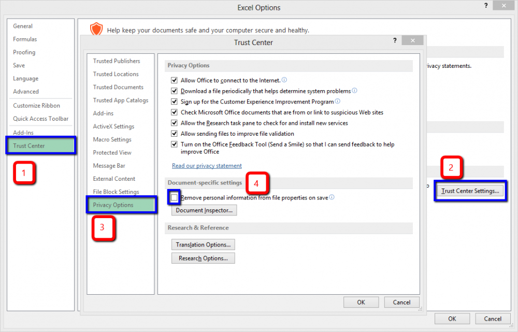Select Trust Center in Excel Options sidebar
The height and width of the screenshot is (332, 518).
click(x=40, y=146)
